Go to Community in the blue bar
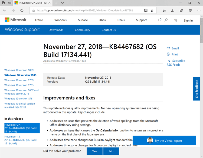This screenshot has width=203, height=158. click(82, 30)
